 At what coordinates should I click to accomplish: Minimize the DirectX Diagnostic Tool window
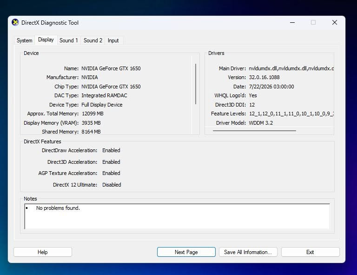[292, 22]
